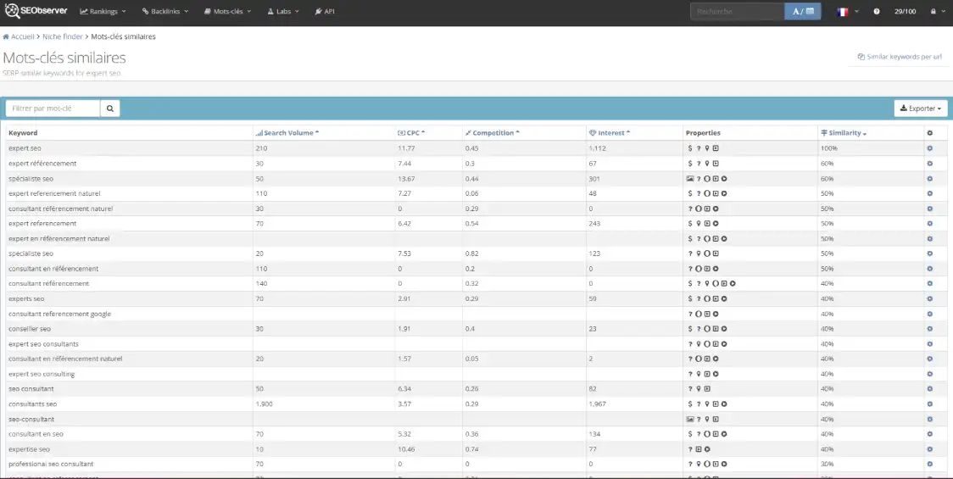Click image icon in first 'spécialiste seo' row

pos(690,179)
